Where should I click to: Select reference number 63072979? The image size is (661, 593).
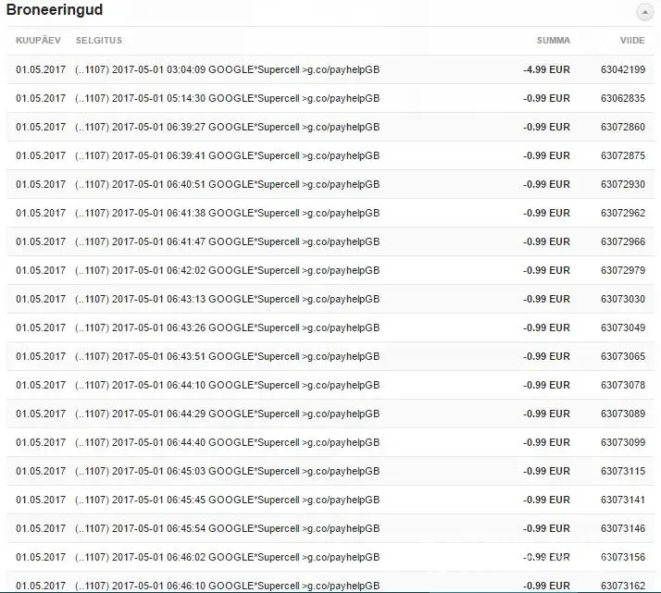pos(623,270)
